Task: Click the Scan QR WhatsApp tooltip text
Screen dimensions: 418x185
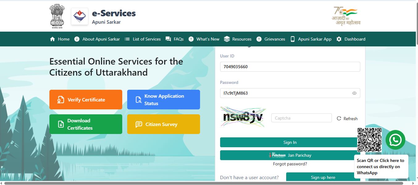Action: pyautogui.click(x=380, y=167)
